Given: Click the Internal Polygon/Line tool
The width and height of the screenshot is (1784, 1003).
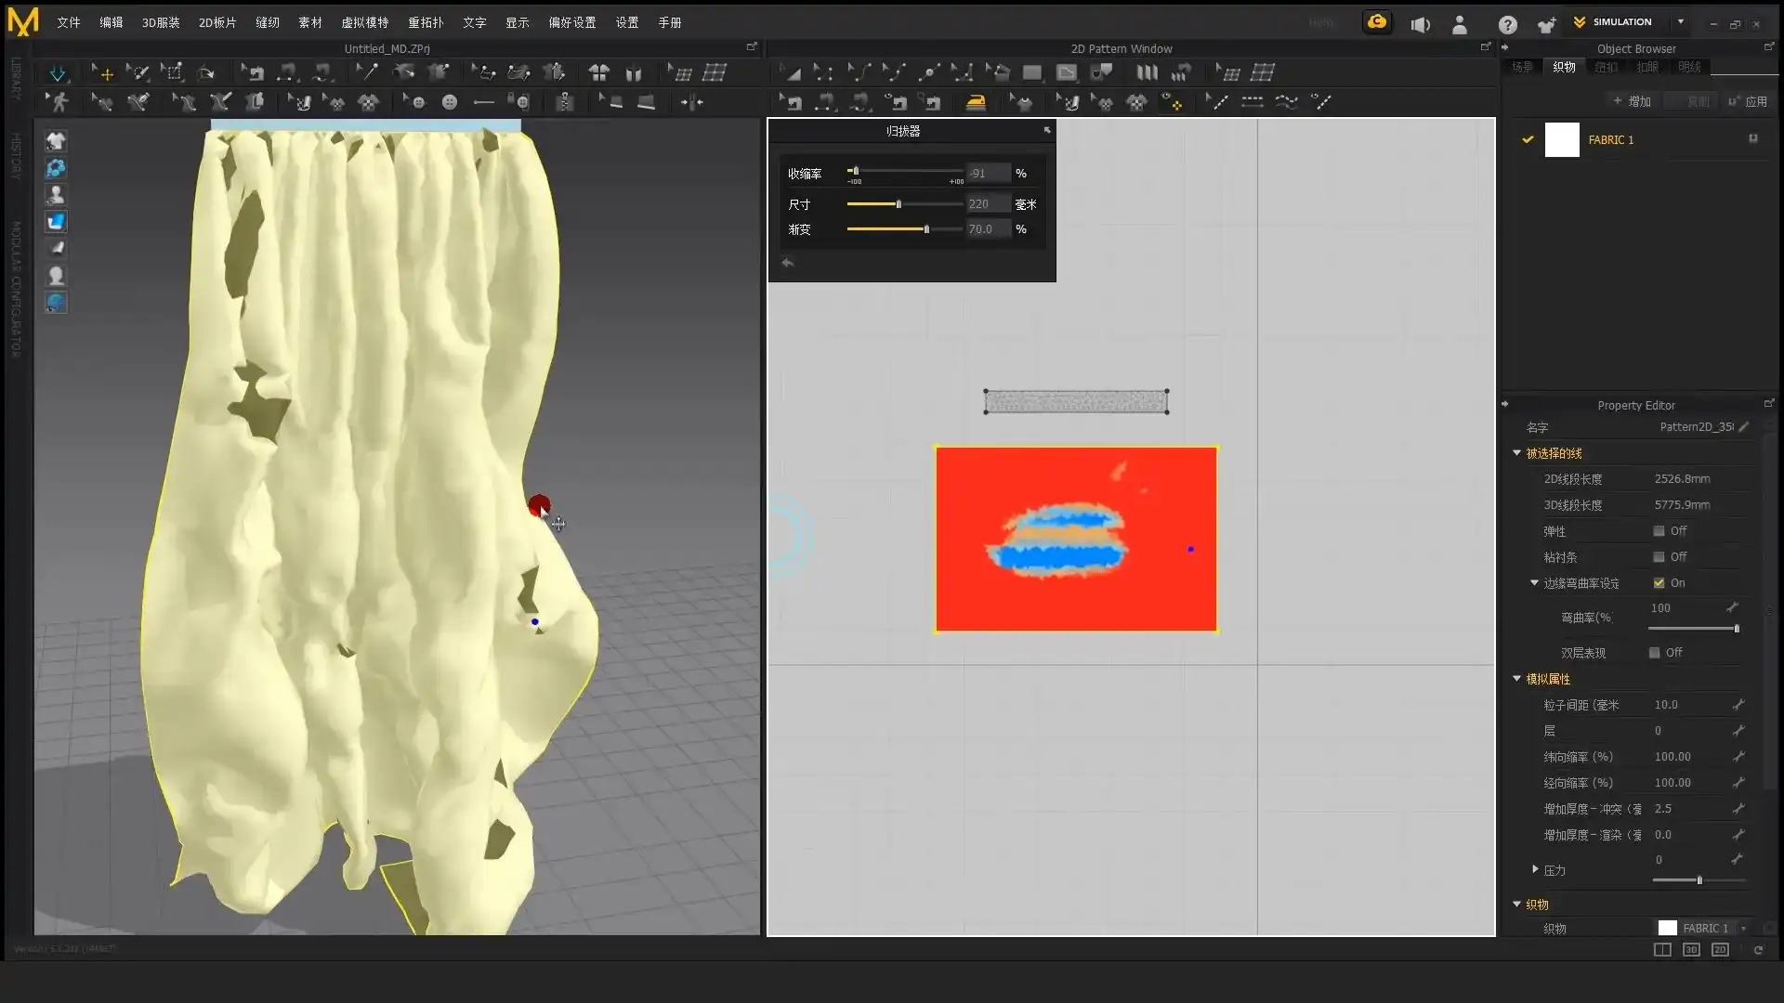Looking at the screenshot, I should click(1067, 72).
